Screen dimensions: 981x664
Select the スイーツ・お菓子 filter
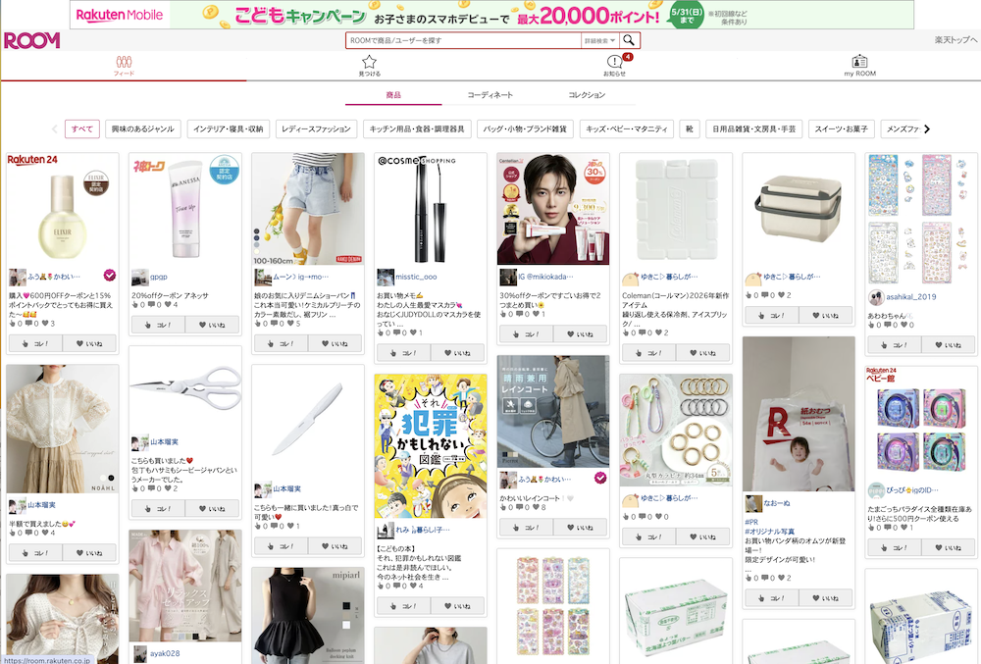click(x=841, y=128)
